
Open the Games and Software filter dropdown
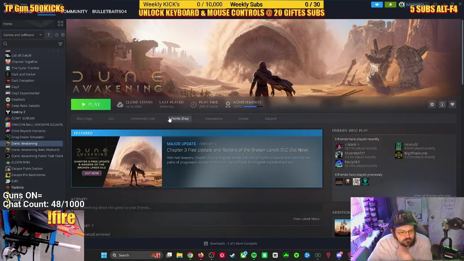[x=22, y=35]
